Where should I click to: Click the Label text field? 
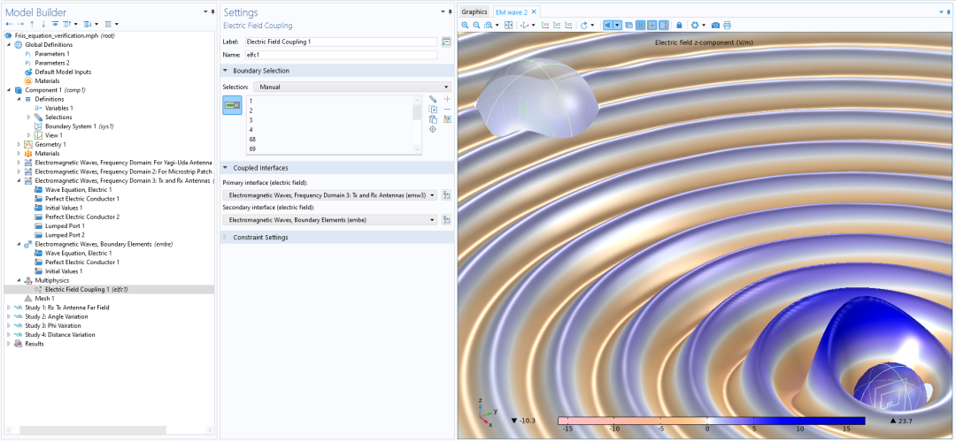click(x=341, y=42)
